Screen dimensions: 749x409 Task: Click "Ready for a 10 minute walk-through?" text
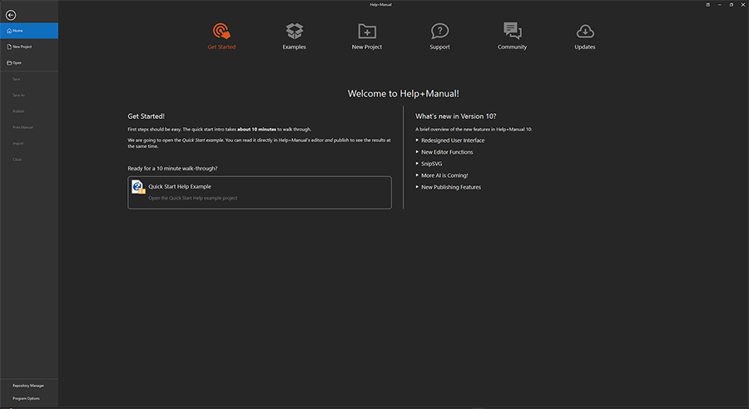click(172, 169)
